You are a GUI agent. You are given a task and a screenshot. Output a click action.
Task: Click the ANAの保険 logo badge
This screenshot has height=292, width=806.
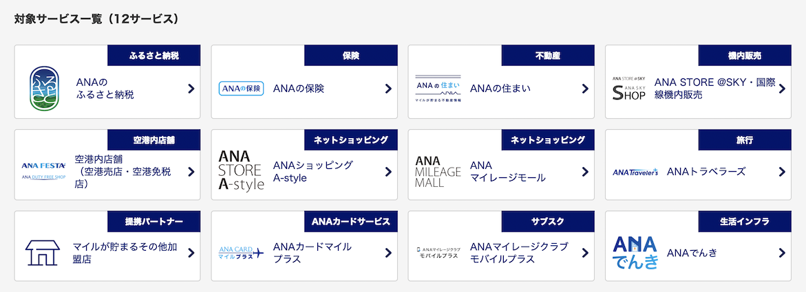tap(241, 88)
